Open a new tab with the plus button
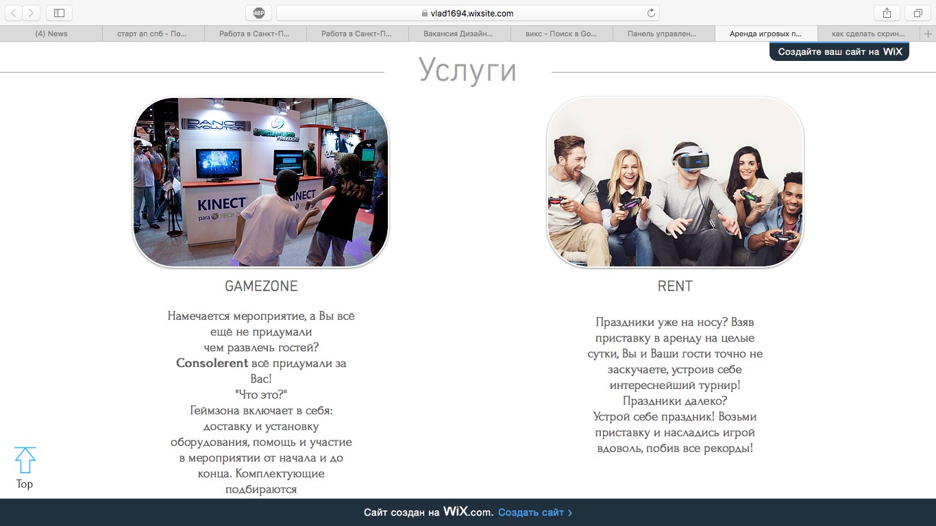This screenshot has width=936, height=526. pyautogui.click(x=928, y=34)
